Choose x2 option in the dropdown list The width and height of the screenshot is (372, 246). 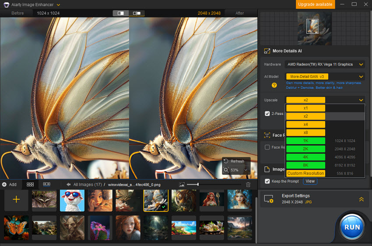point(305,116)
